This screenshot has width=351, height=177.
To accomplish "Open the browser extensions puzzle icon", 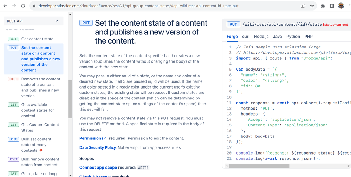I will pyautogui.click(x=323, y=6).
